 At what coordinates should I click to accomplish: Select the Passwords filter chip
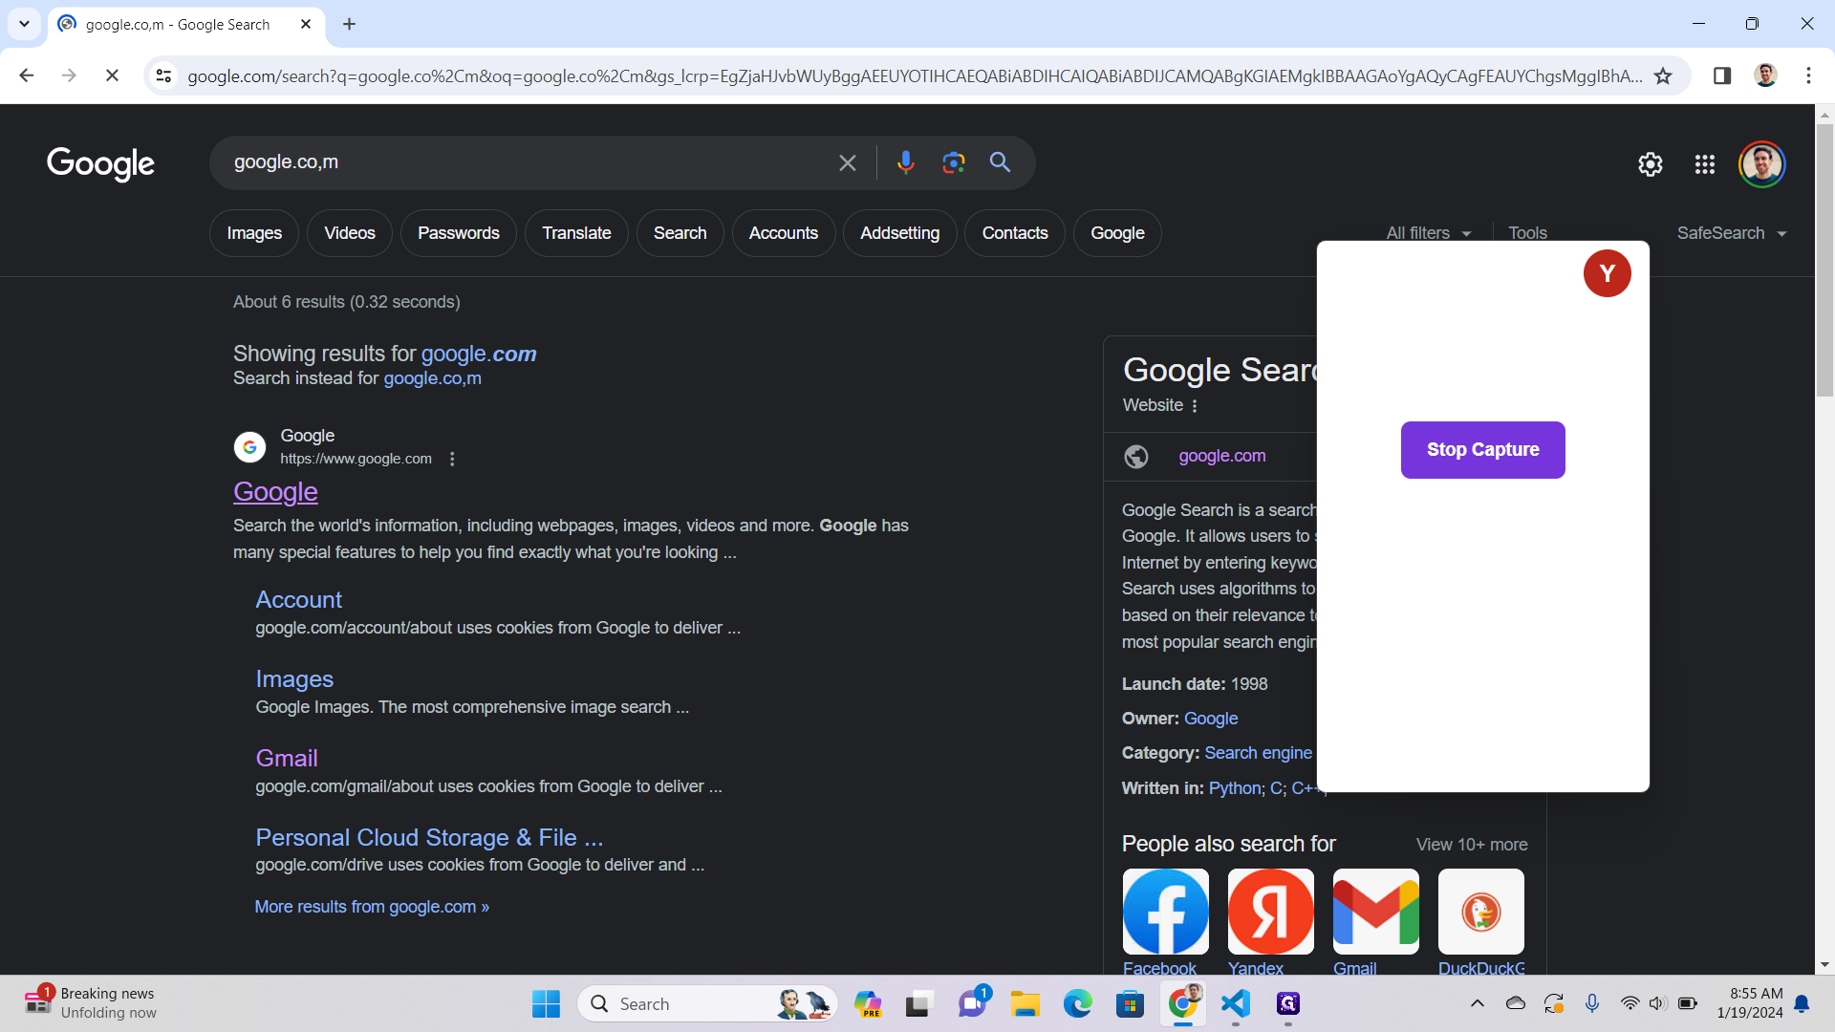coord(458,233)
